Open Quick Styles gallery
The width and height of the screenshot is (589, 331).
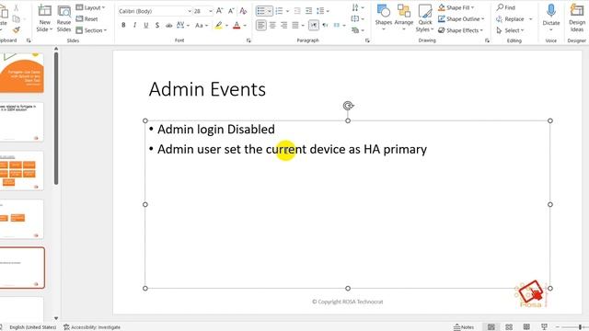point(425,18)
